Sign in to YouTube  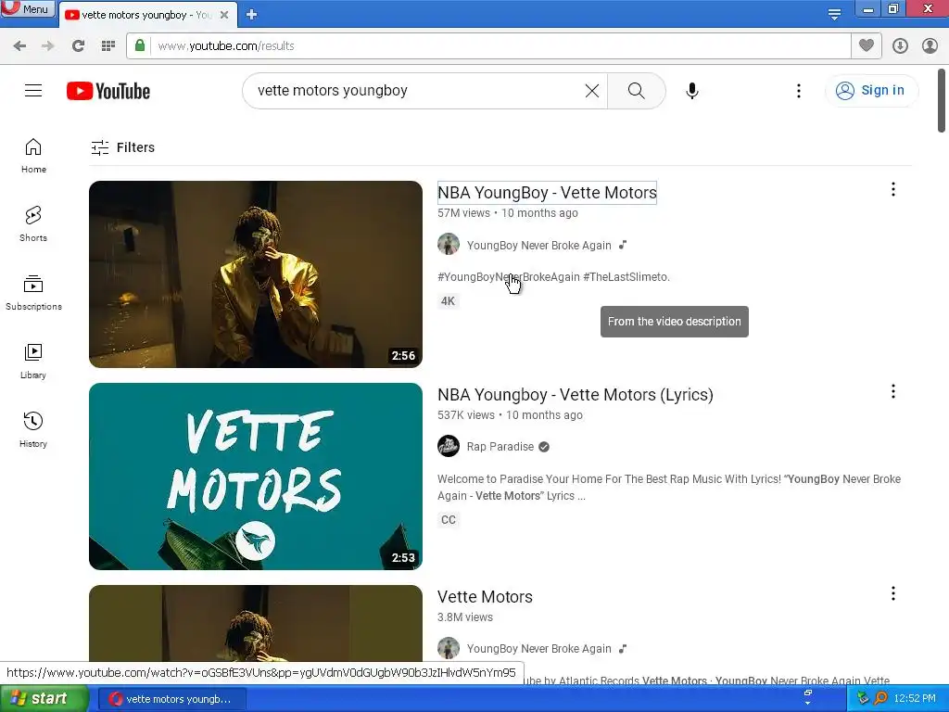tap(871, 91)
